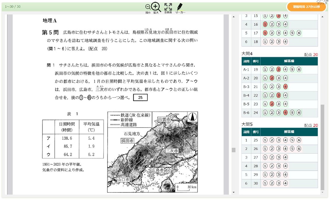330x200 pixels.
Task: Click the 85.7 value in table 1
Action: (68, 146)
